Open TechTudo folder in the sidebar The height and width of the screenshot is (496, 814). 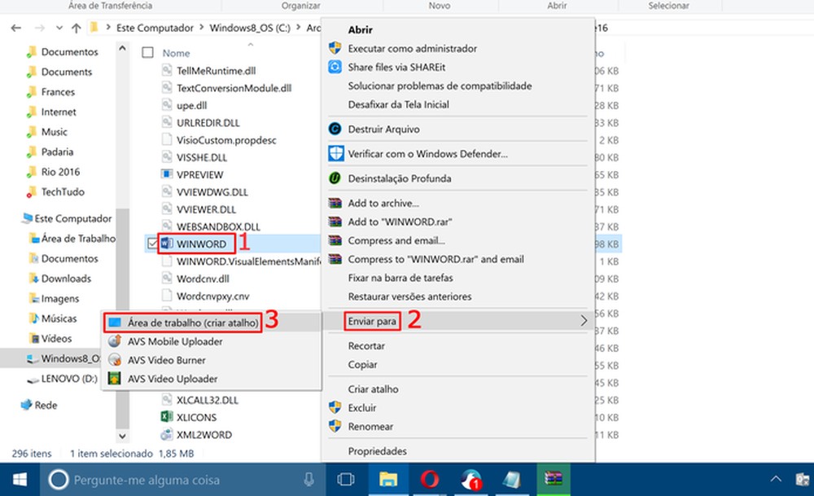(x=63, y=191)
